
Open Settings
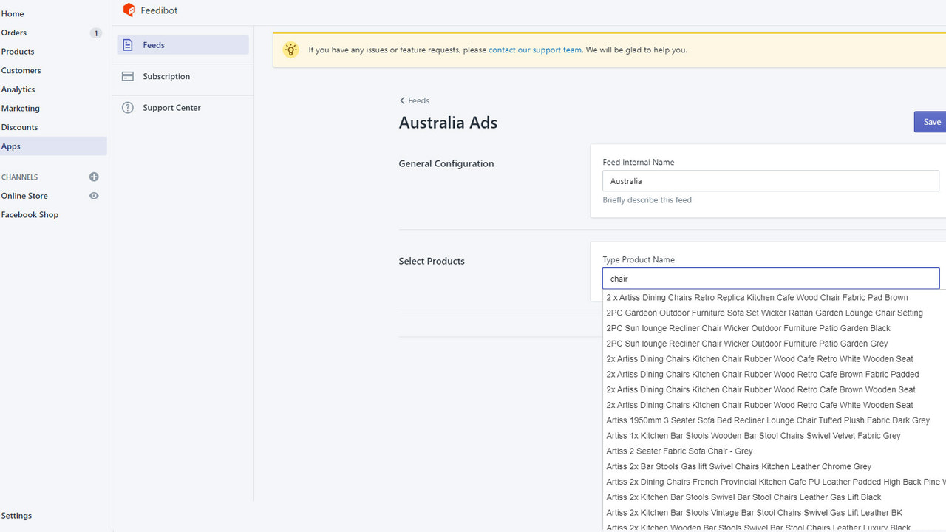[x=16, y=515]
